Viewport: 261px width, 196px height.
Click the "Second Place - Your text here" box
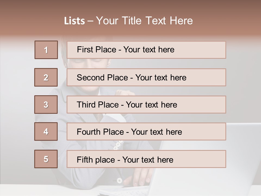(146, 77)
